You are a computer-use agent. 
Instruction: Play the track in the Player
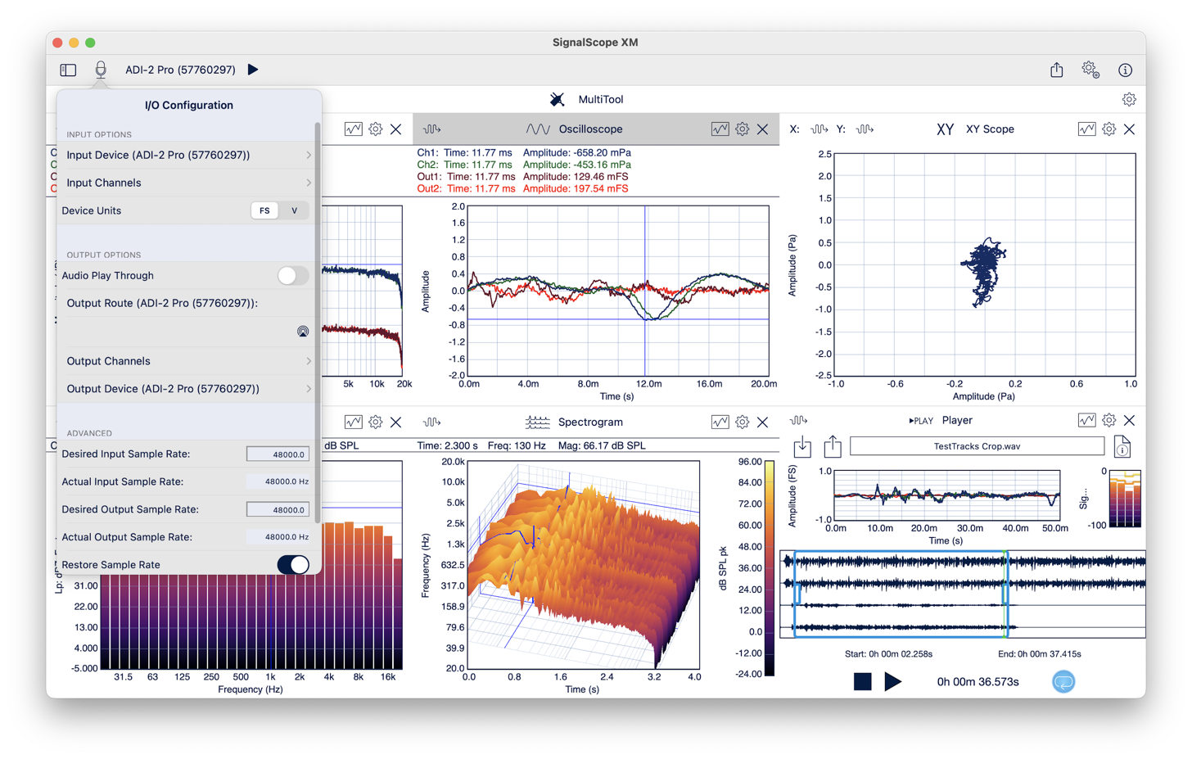pyautogui.click(x=893, y=681)
